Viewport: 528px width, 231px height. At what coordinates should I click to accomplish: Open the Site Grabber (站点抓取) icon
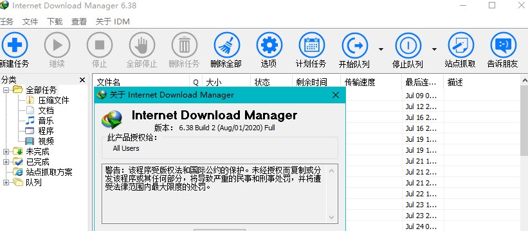coord(460,45)
